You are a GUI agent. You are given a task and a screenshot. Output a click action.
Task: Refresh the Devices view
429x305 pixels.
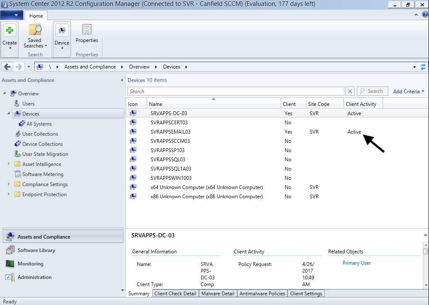tap(423, 67)
